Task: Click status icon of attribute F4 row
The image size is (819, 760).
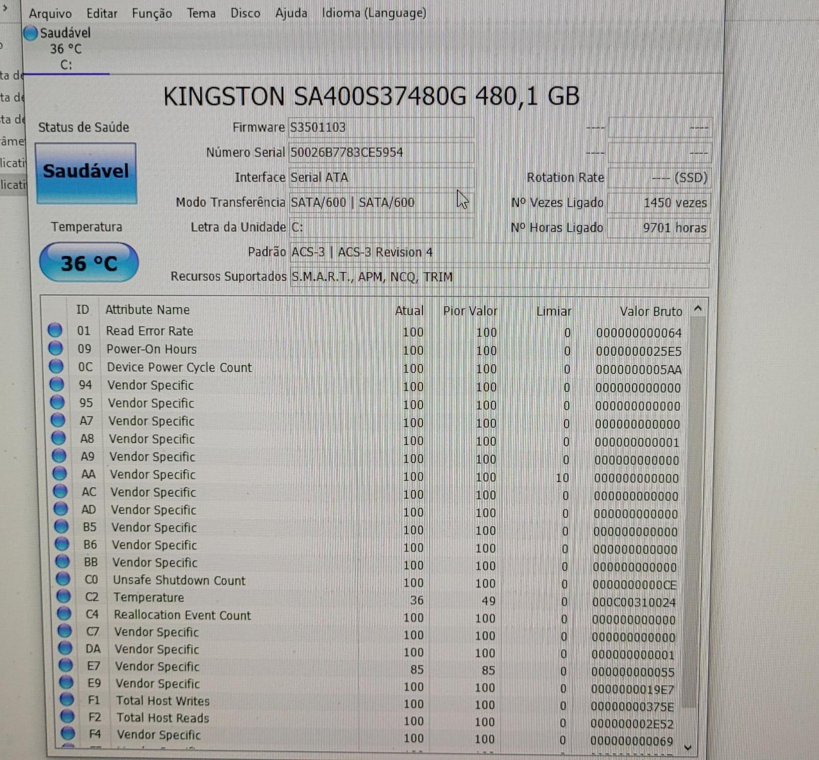Action: pos(68,733)
